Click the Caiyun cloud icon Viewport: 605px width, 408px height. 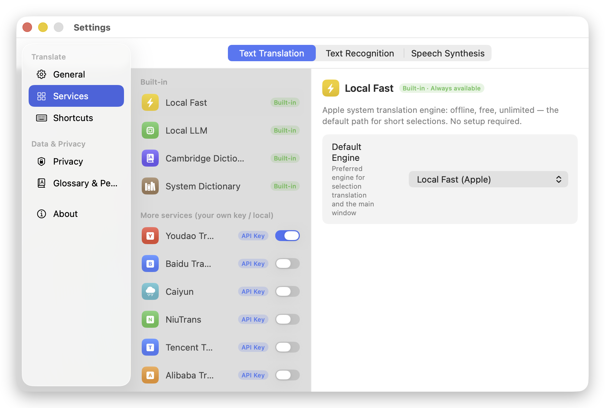click(x=150, y=292)
